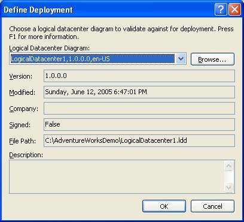This screenshot has height=222, width=244.
Task: Click the Description scrollbar up arrow
Action: pos(228,166)
